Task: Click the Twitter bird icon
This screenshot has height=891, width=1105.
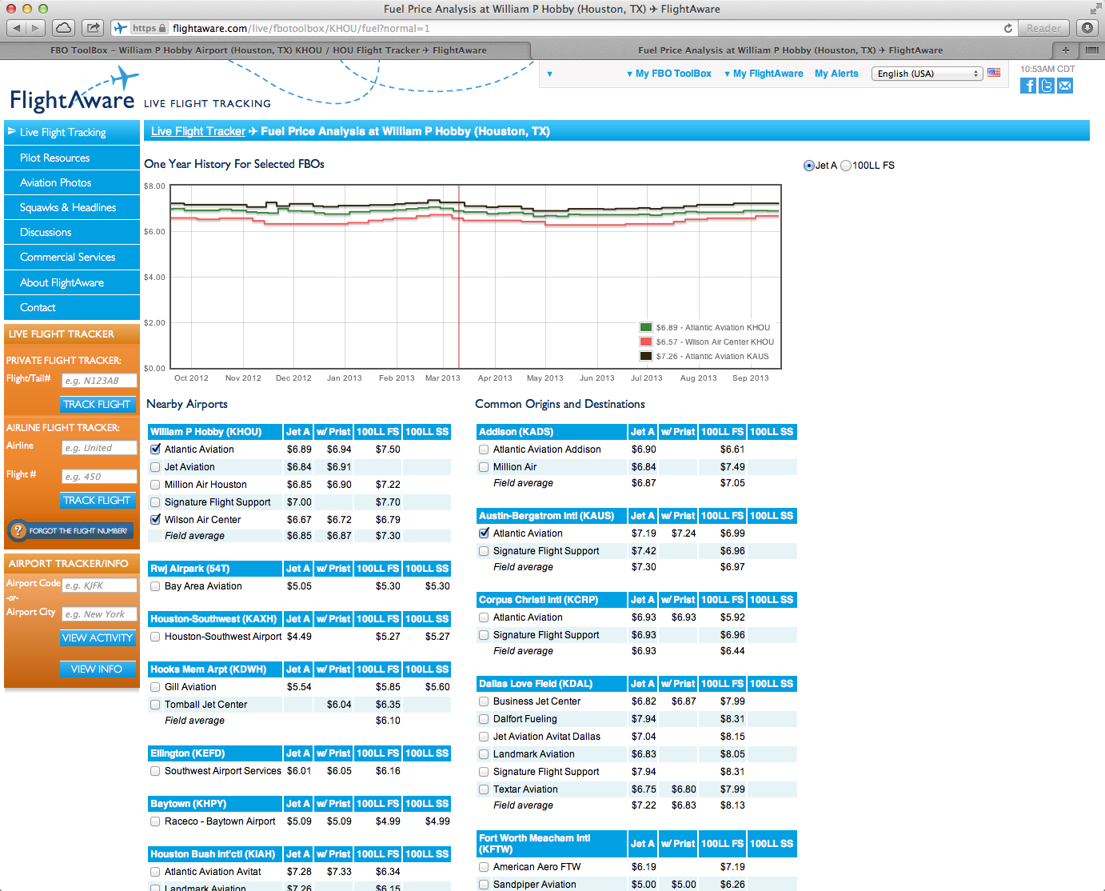Action: click(x=1046, y=86)
